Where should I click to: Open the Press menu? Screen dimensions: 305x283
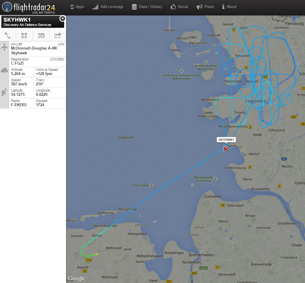tap(205, 7)
